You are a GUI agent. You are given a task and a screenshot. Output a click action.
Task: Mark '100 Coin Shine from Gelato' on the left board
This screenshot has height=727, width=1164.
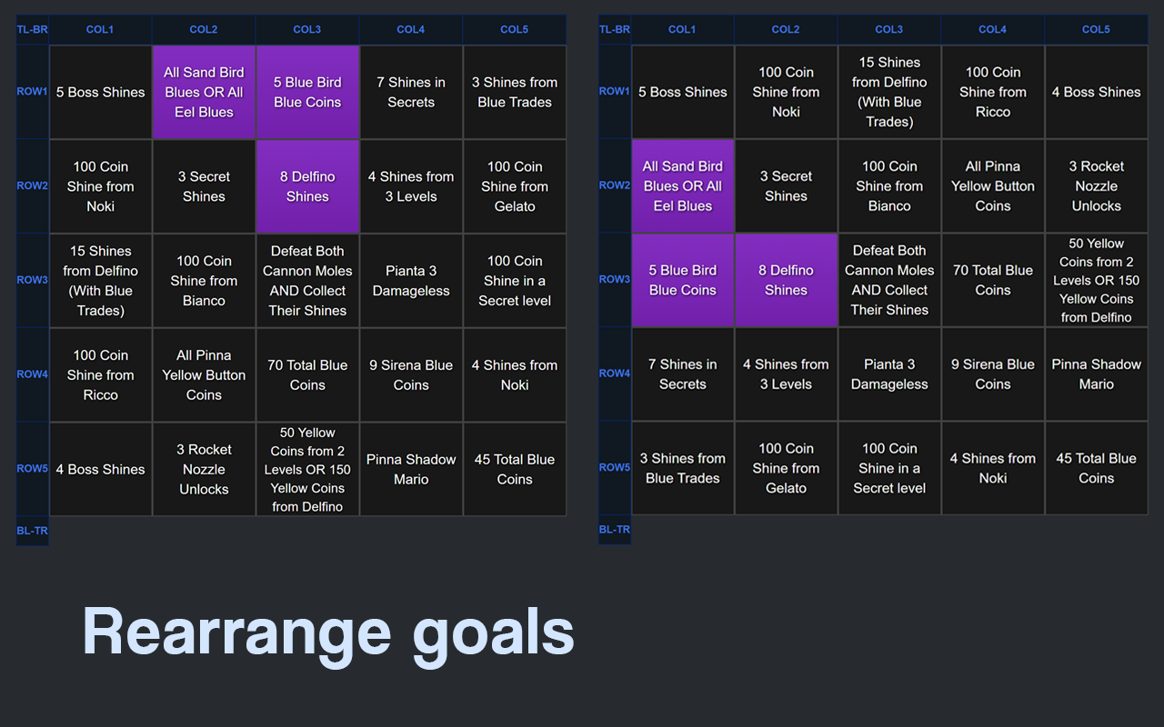515,186
